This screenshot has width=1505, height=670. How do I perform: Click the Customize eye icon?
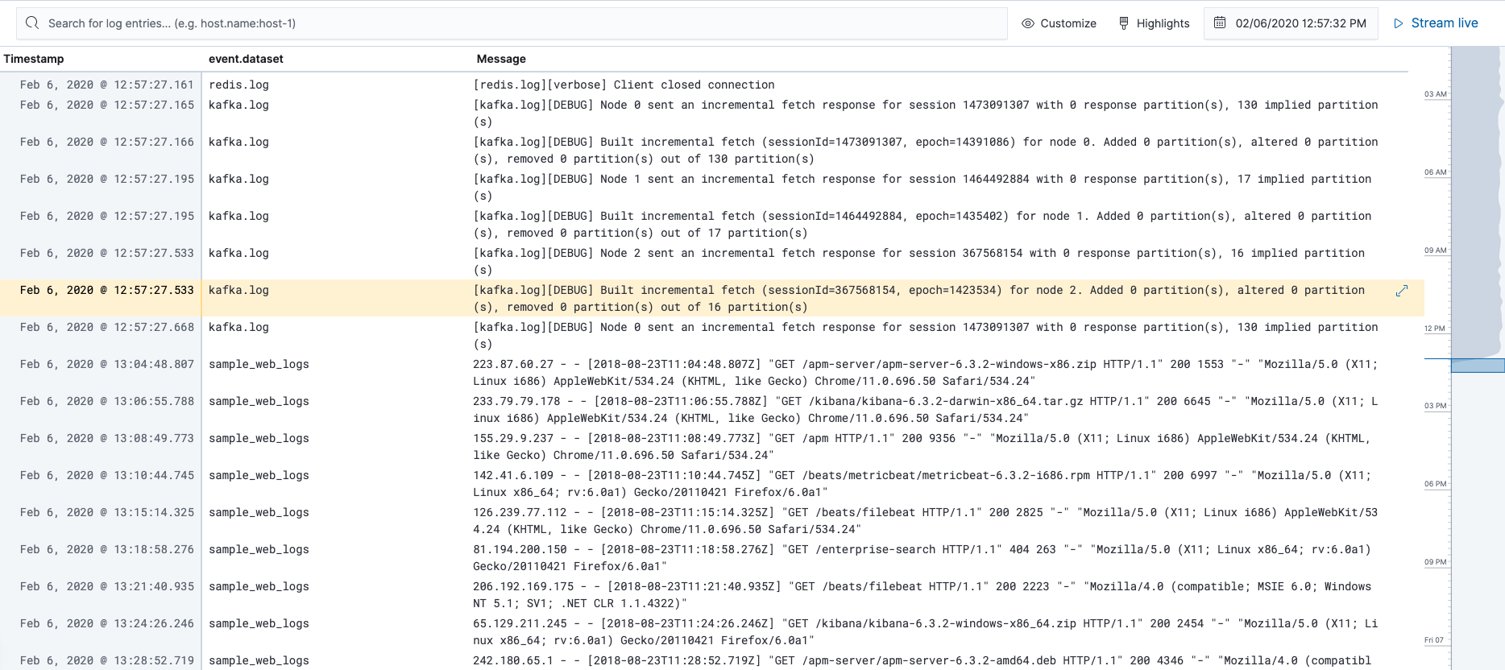(1028, 23)
